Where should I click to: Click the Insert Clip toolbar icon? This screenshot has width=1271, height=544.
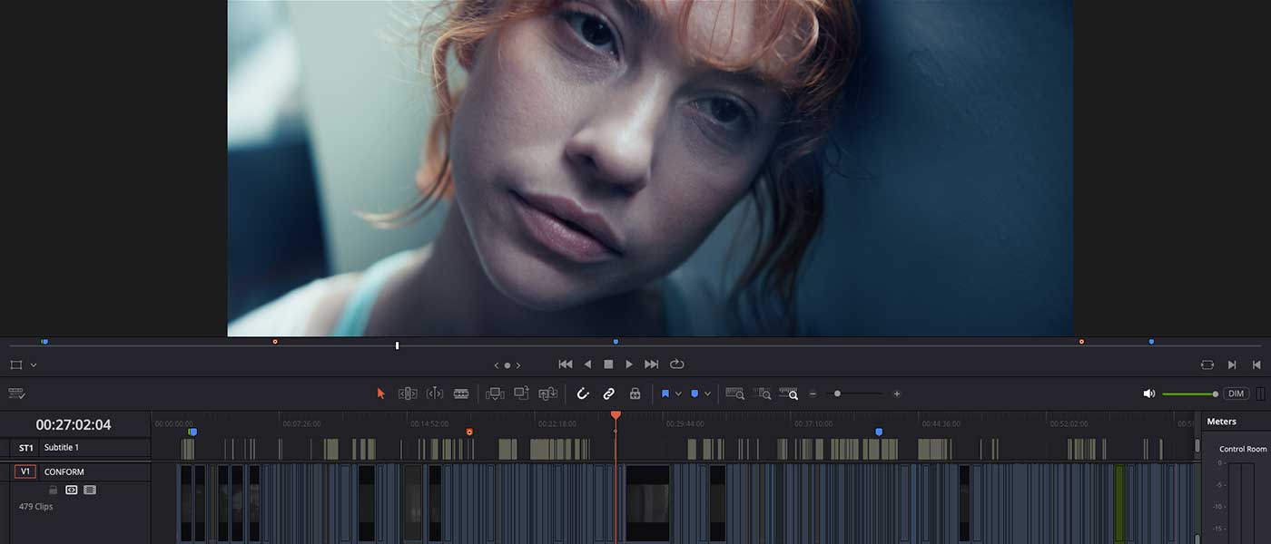click(x=495, y=393)
